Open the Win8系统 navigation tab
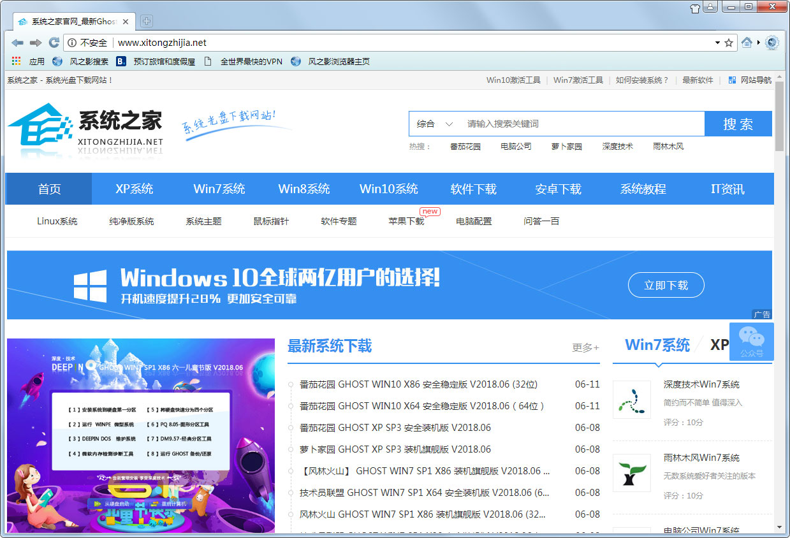This screenshot has height=538, width=790. (304, 189)
